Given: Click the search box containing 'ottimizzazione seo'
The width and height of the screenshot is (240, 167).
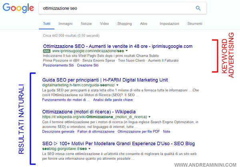Looking at the screenshot, I should click(x=112, y=8).
